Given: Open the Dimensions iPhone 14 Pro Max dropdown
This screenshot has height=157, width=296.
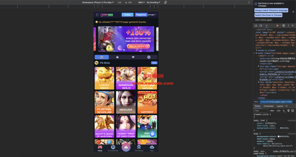Looking at the screenshot, I should [x=98, y=2].
